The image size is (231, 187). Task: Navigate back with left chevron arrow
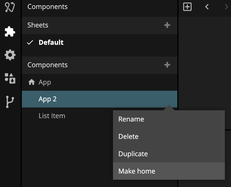coord(207,7)
